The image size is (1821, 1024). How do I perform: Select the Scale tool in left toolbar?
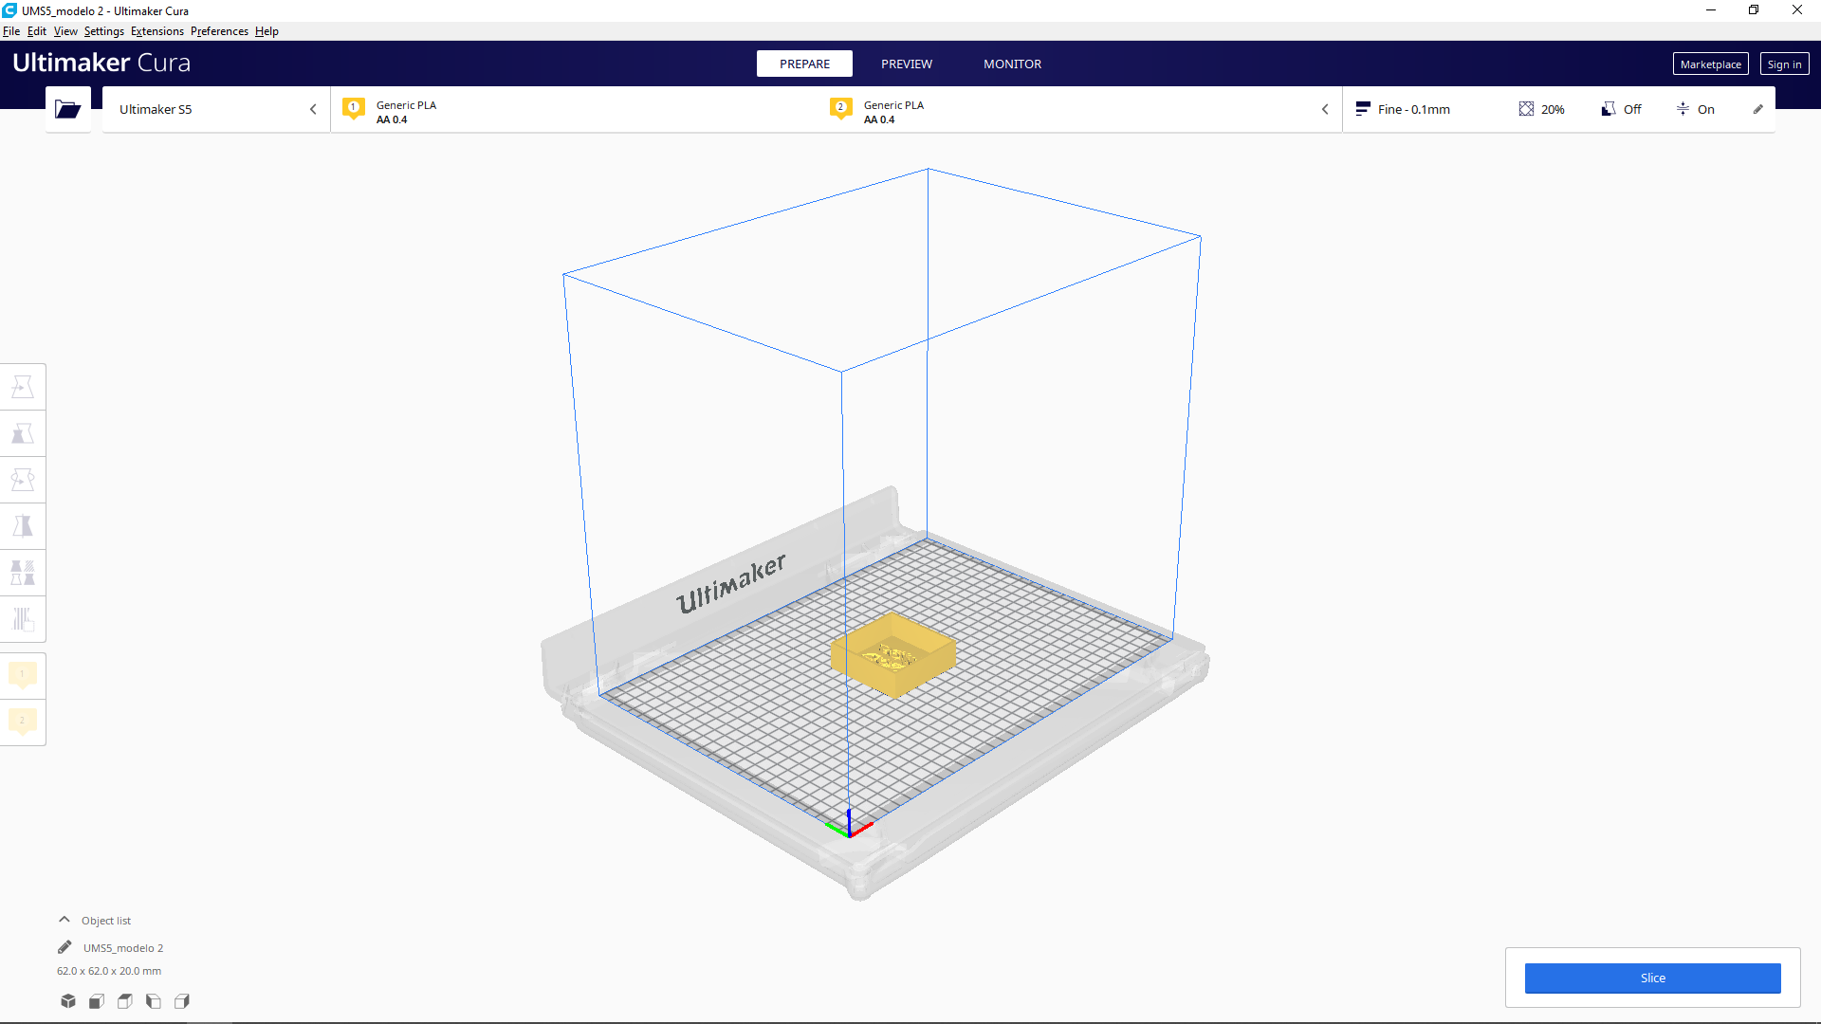coord(23,433)
